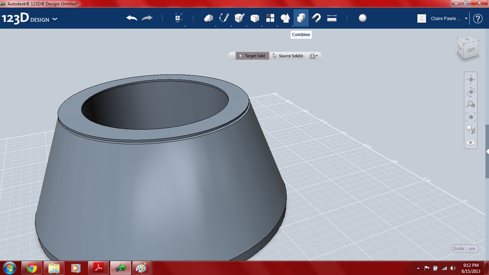This screenshot has height=275, width=489.
Task: Open the Construct tool
Action: 239,18
